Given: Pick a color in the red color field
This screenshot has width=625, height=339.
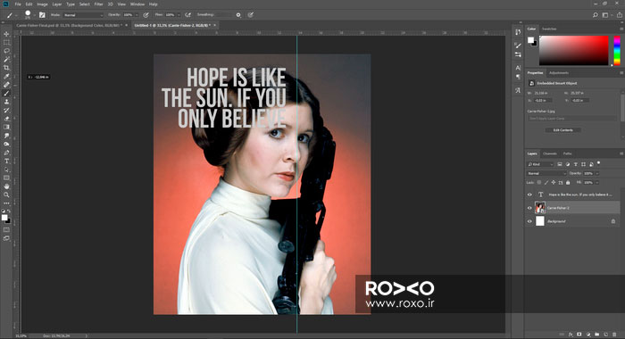Looking at the screenshot, I should [x=574, y=50].
